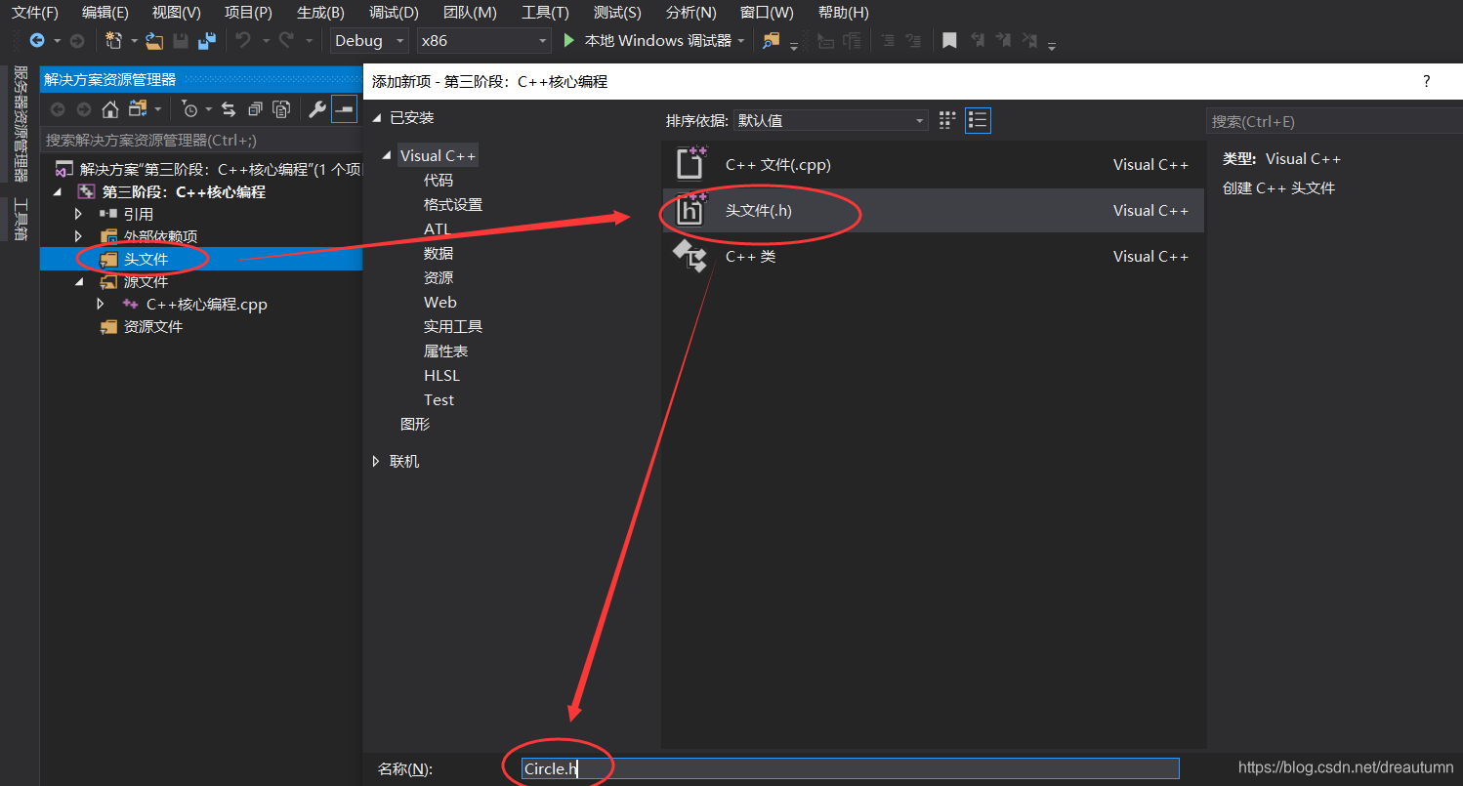Screen dimensions: 1463x786
Task: Select the 头文件 folder in Solution Explorer
Action: click(146, 260)
